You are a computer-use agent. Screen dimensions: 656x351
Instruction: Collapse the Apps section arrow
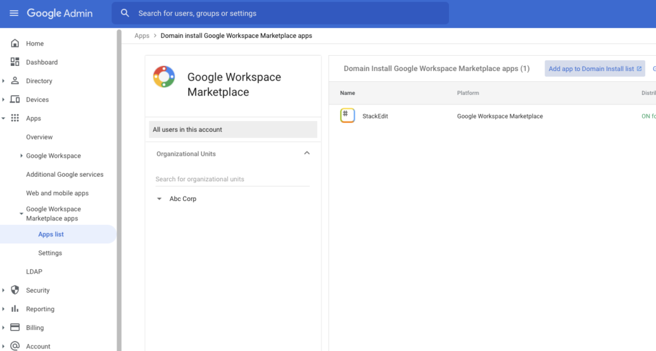tap(3, 118)
